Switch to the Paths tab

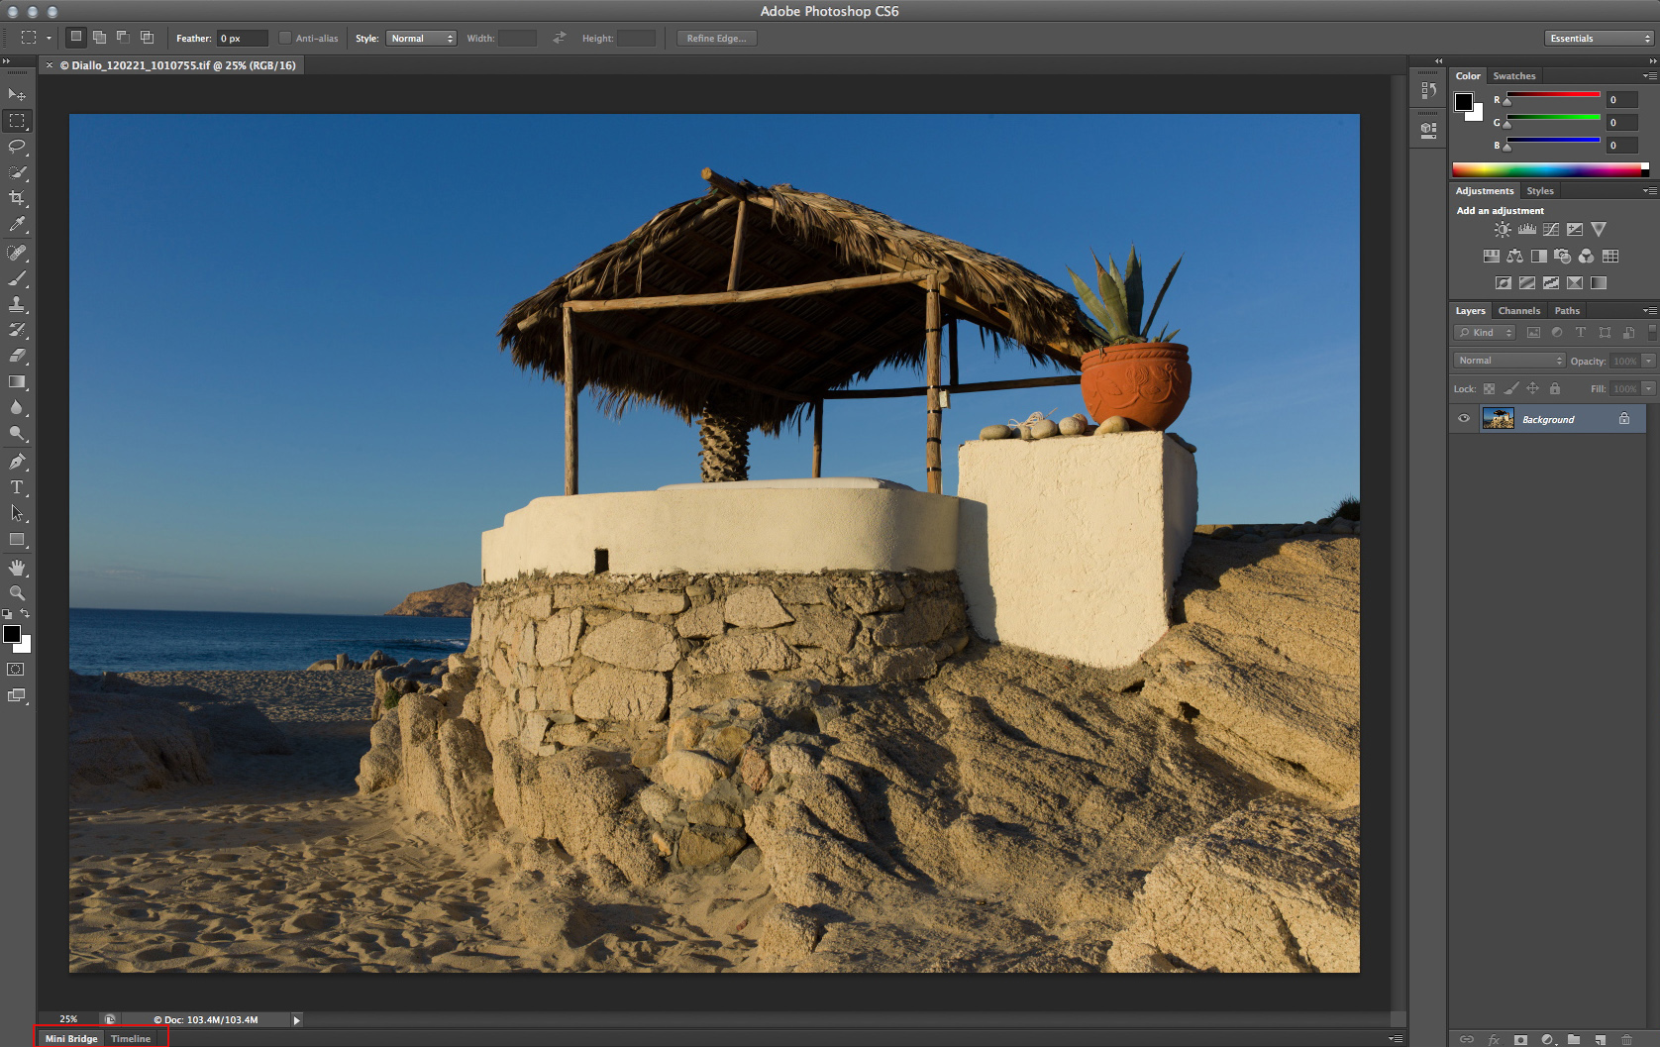[1567, 311]
